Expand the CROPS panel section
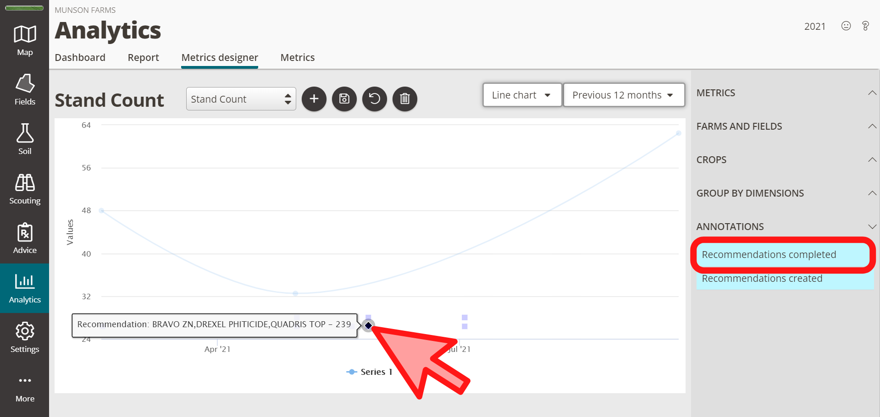 [786, 160]
